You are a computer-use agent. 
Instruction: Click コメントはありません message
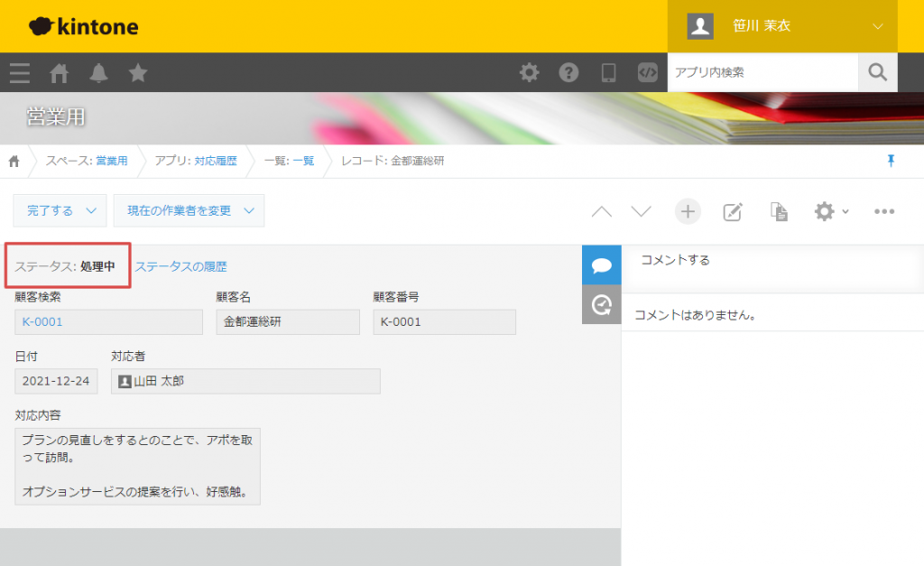click(x=696, y=315)
